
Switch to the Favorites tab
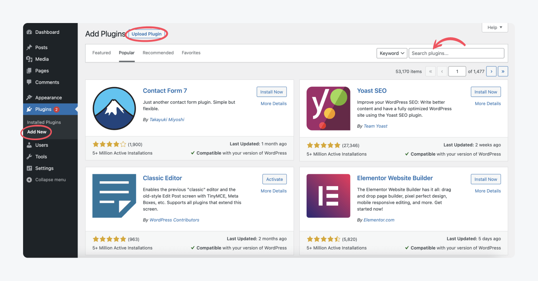tap(191, 53)
